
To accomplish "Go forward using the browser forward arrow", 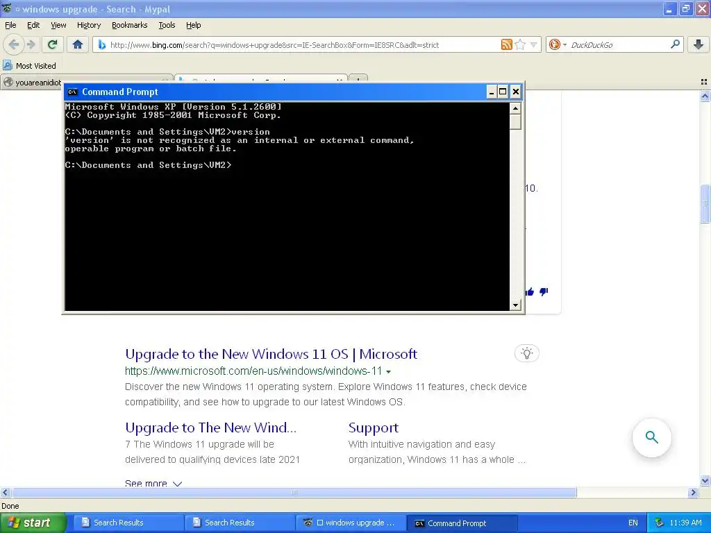I will [x=31, y=44].
